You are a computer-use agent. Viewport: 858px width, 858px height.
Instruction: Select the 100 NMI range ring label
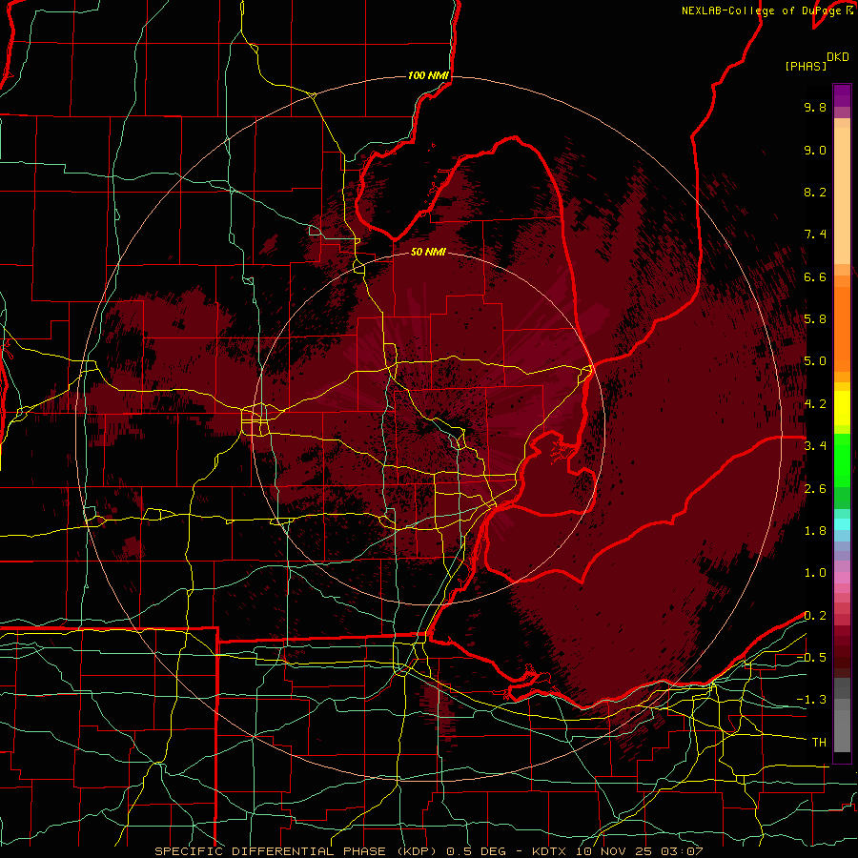tap(428, 75)
